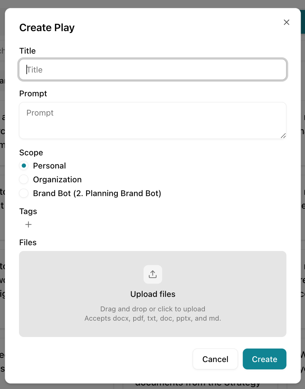Focus the Title input field

click(153, 70)
